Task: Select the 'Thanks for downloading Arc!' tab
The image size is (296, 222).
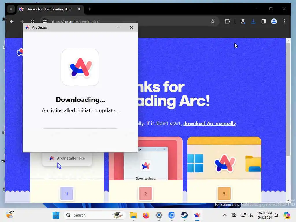Action: pos(49,9)
